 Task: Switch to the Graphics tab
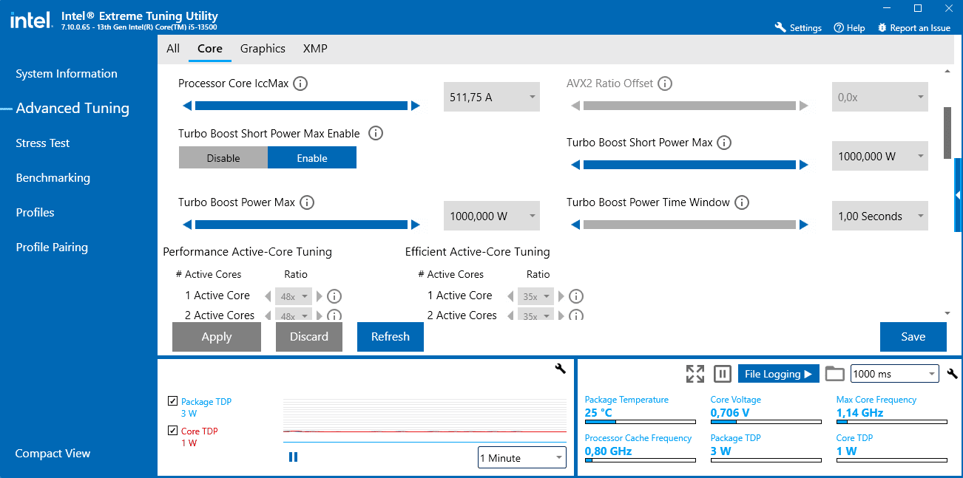click(x=263, y=49)
